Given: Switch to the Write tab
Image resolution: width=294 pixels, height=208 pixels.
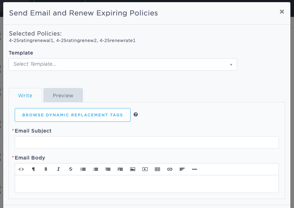Looking at the screenshot, I should click(x=25, y=95).
